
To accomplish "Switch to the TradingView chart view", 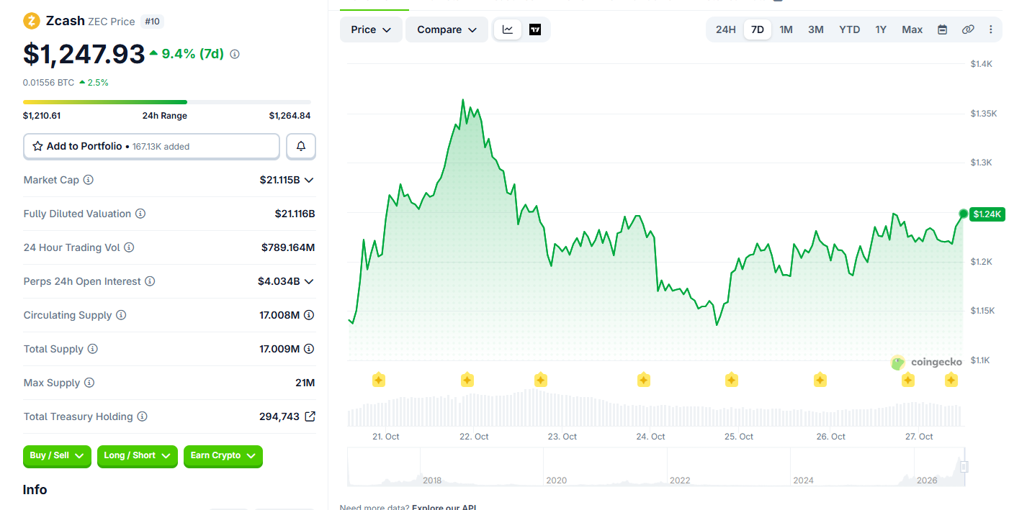I will click(x=535, y=29).
